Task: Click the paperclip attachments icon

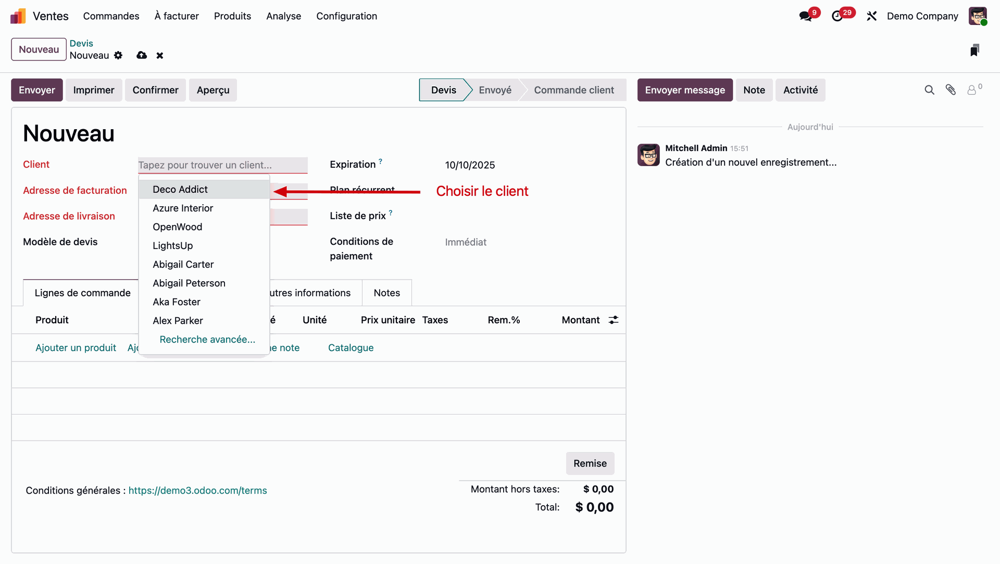Action: coord(951,90)
